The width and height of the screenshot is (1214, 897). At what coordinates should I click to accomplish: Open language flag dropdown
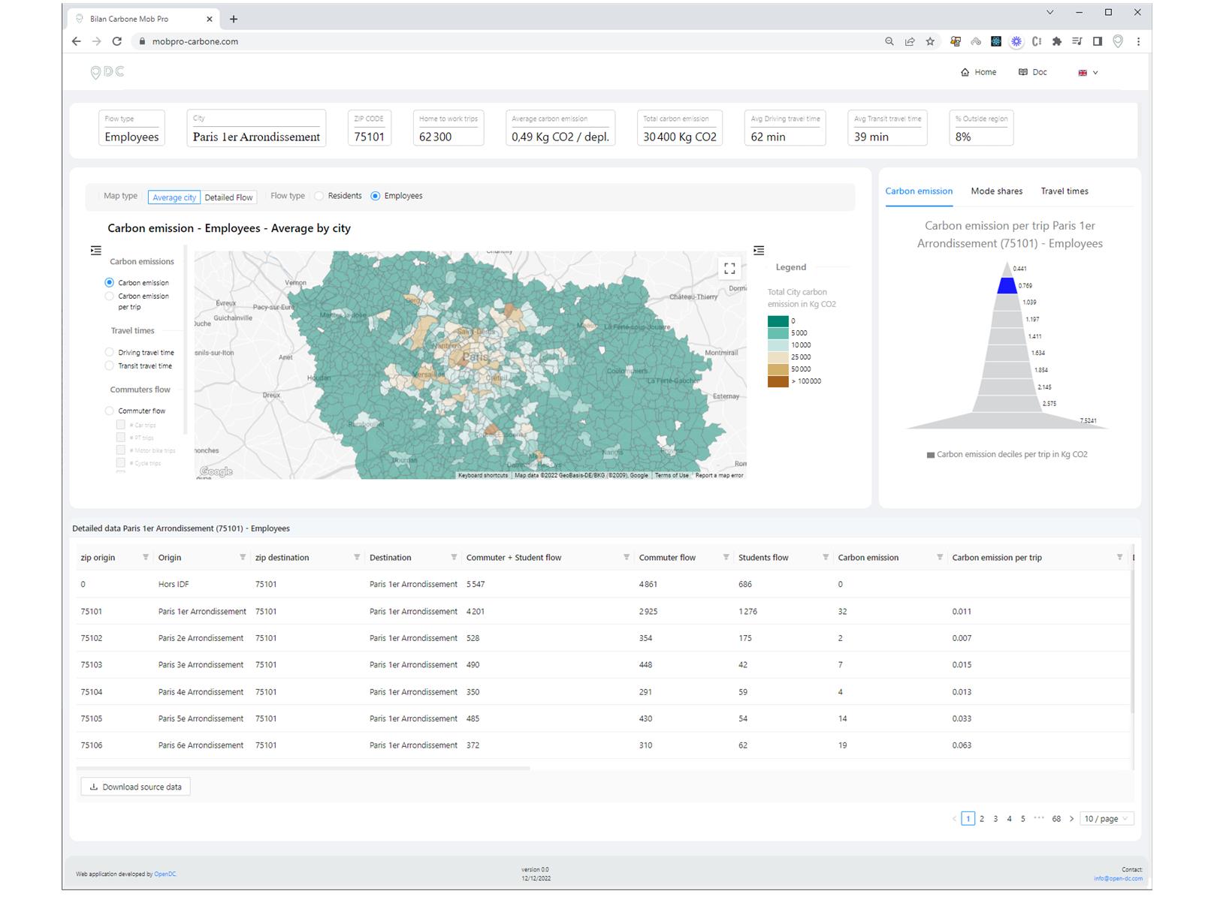click(1089, 72)
